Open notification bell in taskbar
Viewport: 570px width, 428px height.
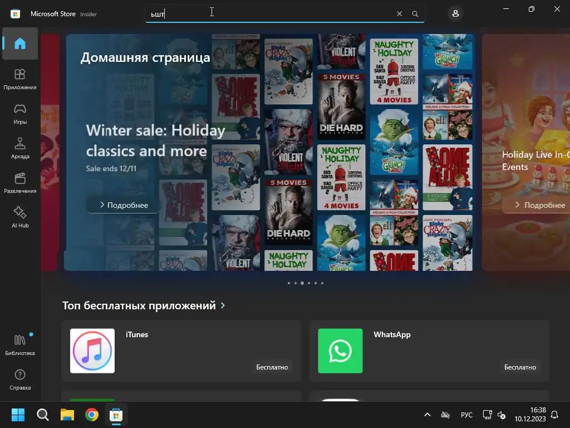coord(554,415)
